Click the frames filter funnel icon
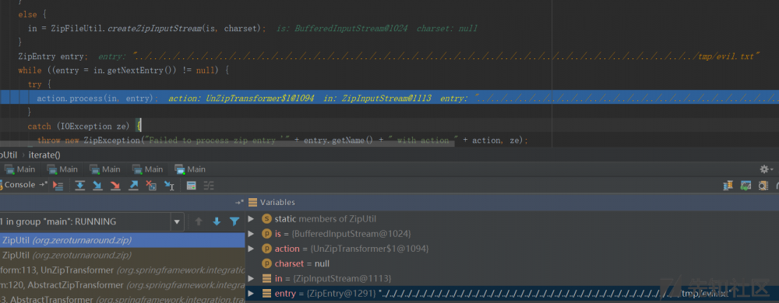The height and width of the screenshot is (303, 779). (x=234, y=221)
